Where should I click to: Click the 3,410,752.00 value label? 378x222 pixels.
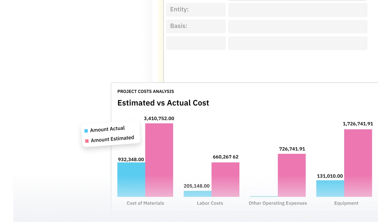tap(159, 118)
